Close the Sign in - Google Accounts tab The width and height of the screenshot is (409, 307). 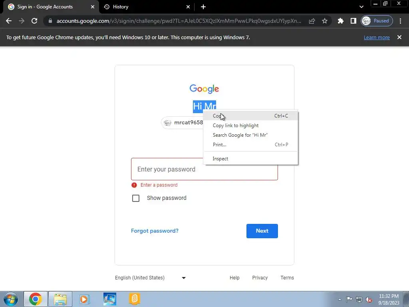click(x=93, y=7)
